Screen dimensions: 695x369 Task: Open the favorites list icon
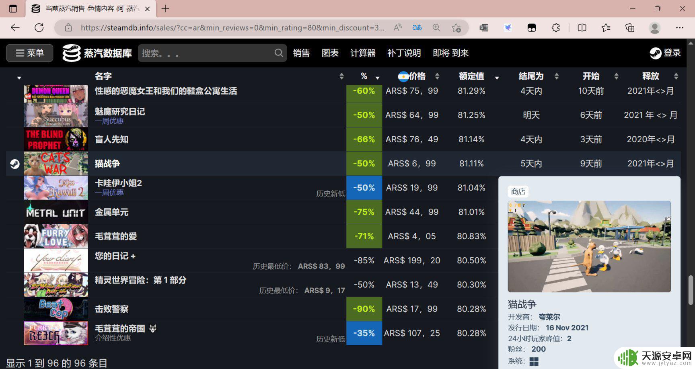(606, 28)
